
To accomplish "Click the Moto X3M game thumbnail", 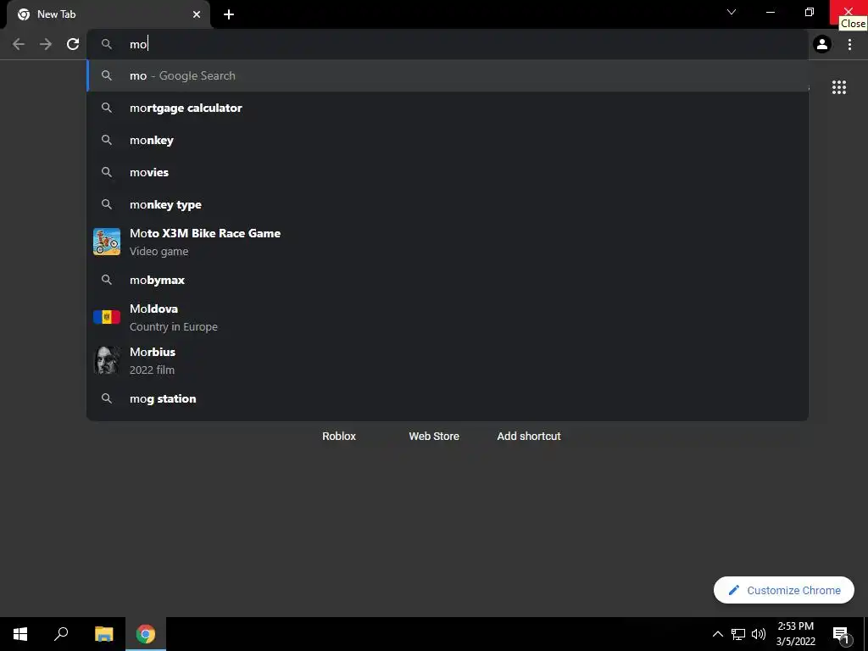I will pos(107,242).
